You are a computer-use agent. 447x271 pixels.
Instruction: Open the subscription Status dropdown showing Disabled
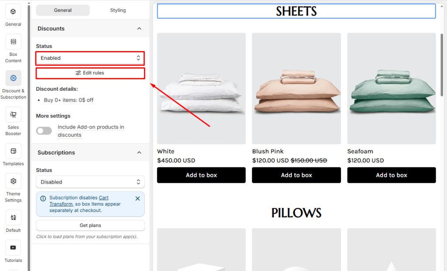click(x=90, y=182)
